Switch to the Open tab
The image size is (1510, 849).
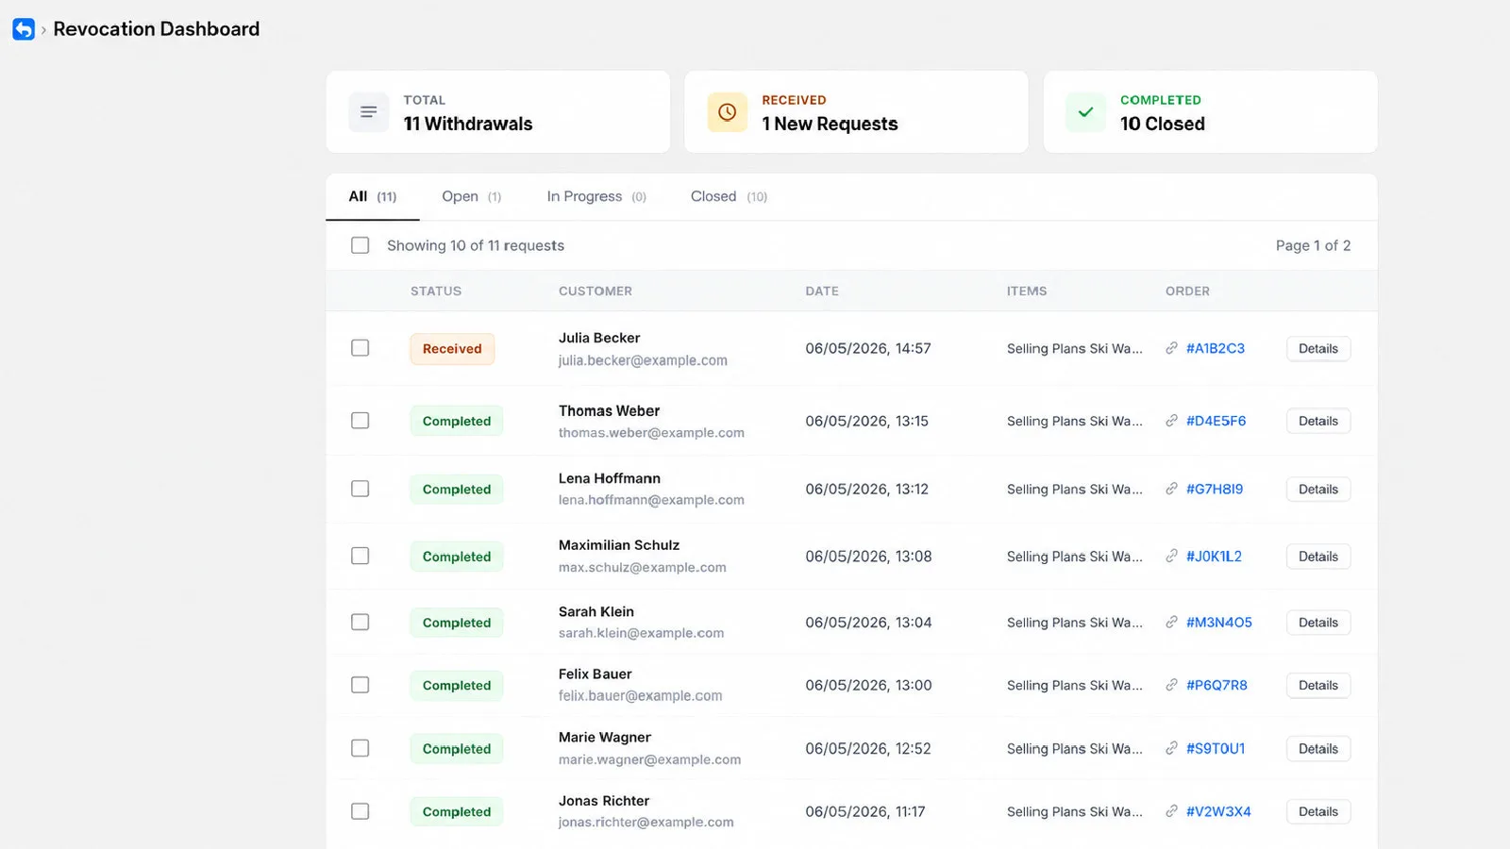pos(471,196)
